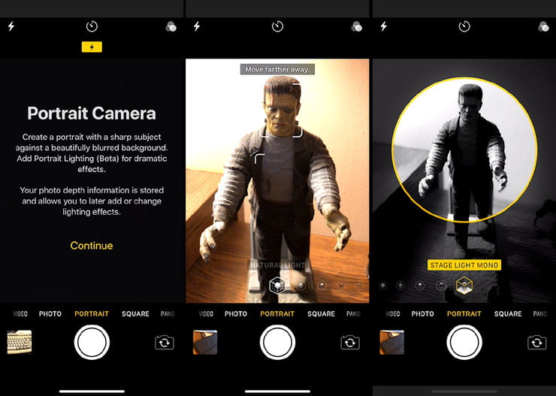Image resolution: width=556 pixels, height=396 pixels.
Task: Tap the shutter button on the Portrait Camera intro screen
Action: pyautogui.click(x=92, y=343)
